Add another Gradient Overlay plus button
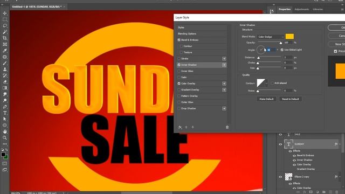The height and width of the screenshot is (194, 345). 224,90
